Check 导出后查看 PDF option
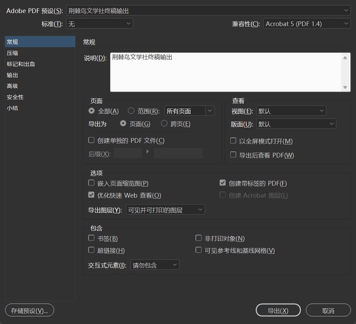This screenshot has height=324, width=356. click(233, 155)
